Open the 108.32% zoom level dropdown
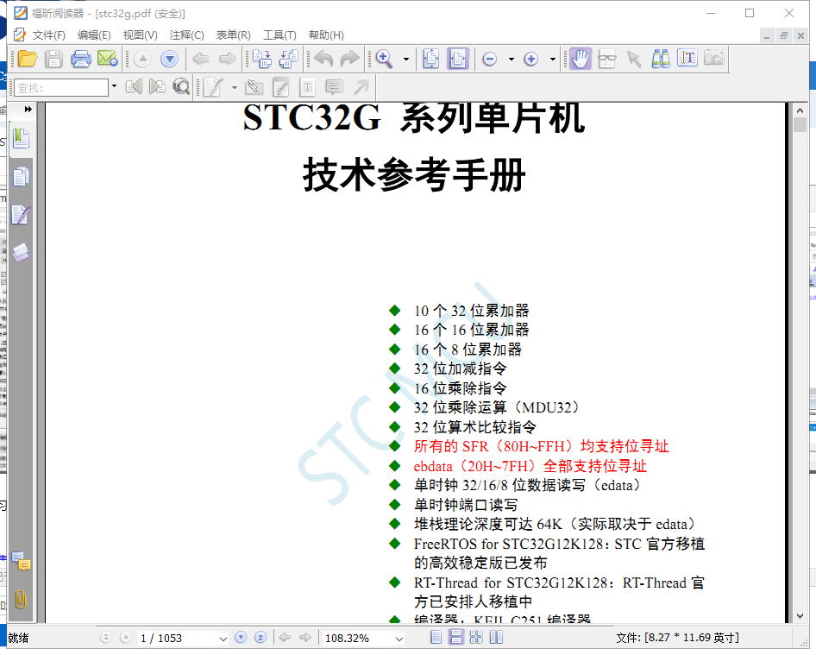This screenshot has height=655, width=816. pos(399,639)
